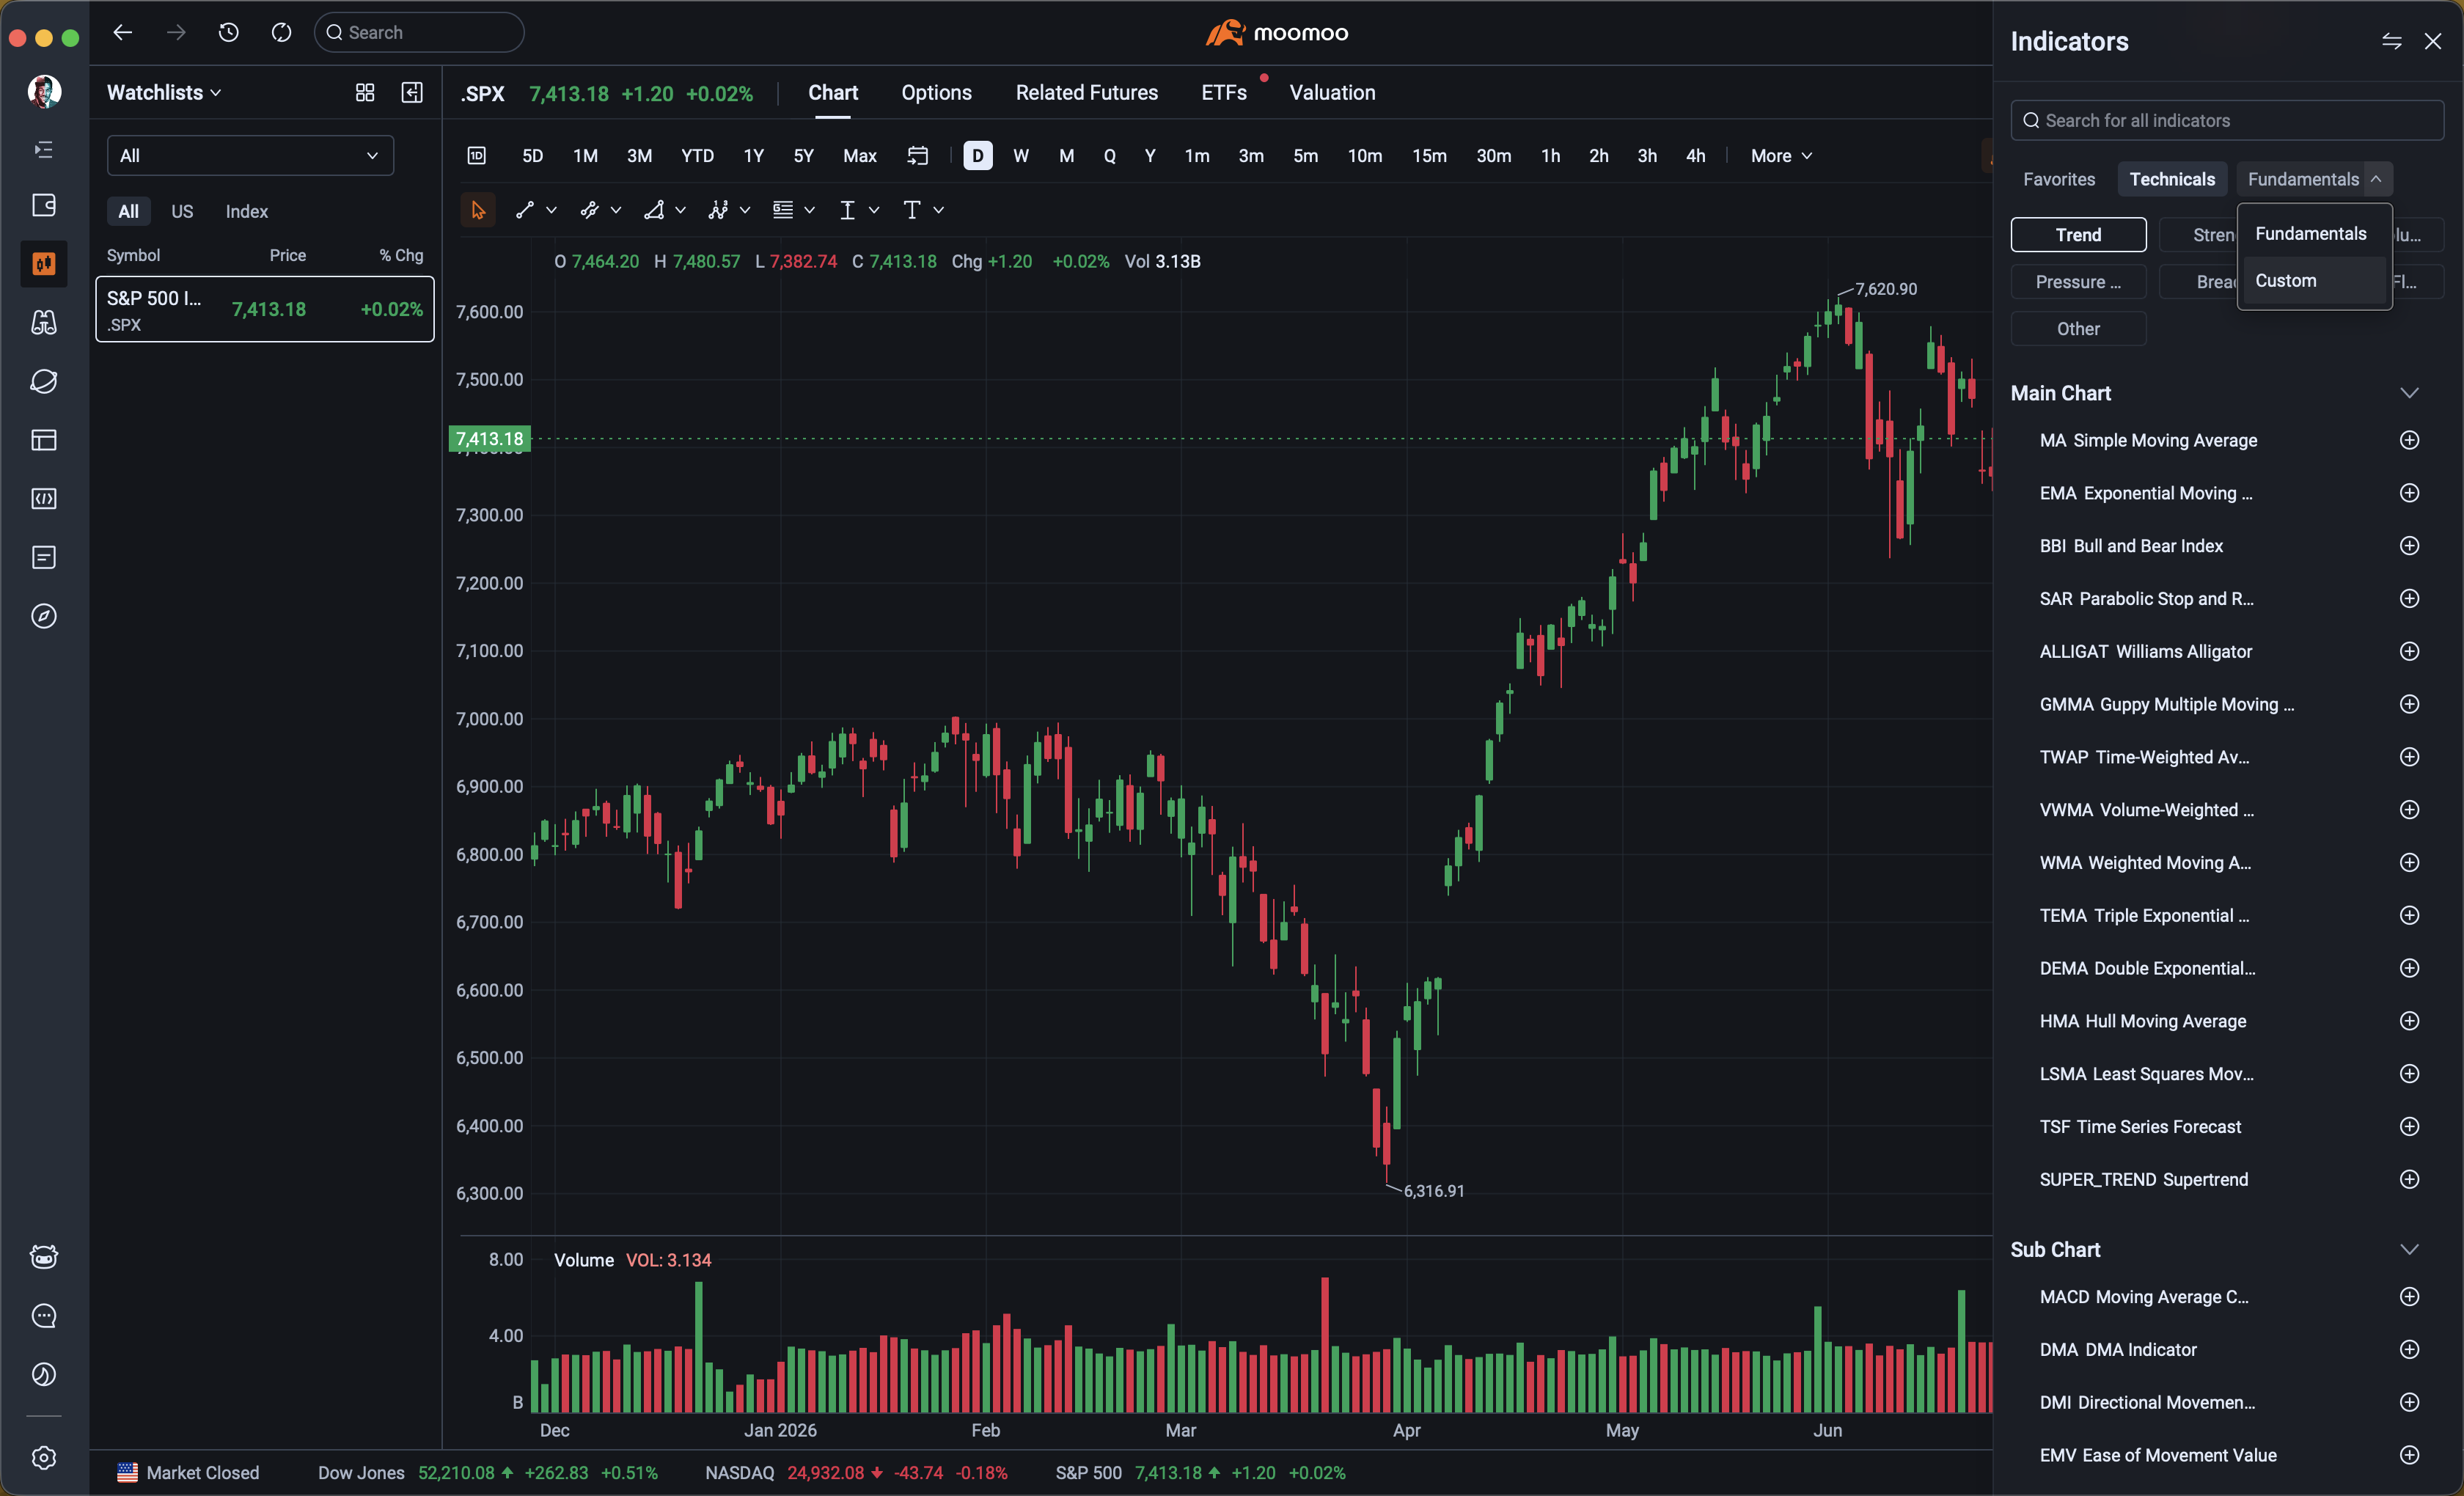2464x1496 pixels.
Task: Switch to the ETFs tab
Action: click(x=1224, y=93)
